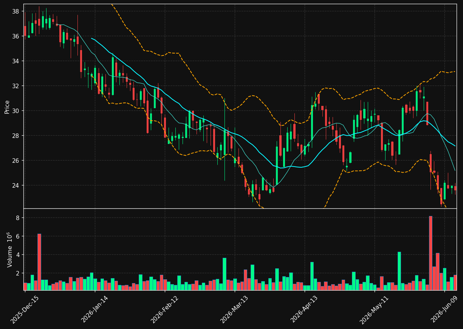Click the Volume 10⁶ axis title
Viewport: 463px width, 329px height.
[9, 249]
